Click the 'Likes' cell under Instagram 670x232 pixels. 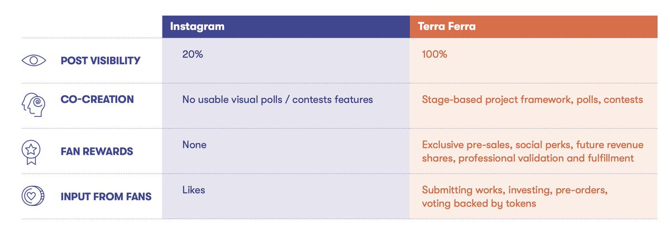pyautogui.click(x=194, y=190)
